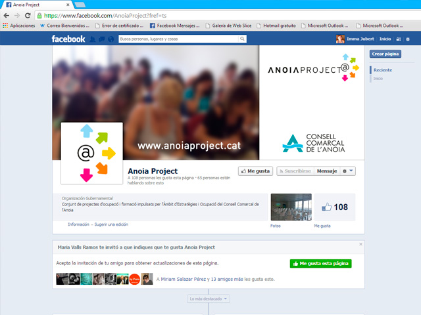Click in Busca personas search field
The image size is (421, 315).
(x=179, y=39)
